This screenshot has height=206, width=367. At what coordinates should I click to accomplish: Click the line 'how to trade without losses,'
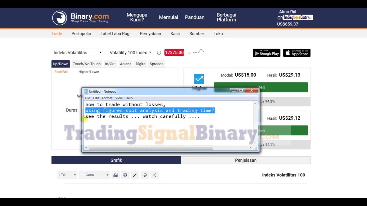tap(125, 105)
